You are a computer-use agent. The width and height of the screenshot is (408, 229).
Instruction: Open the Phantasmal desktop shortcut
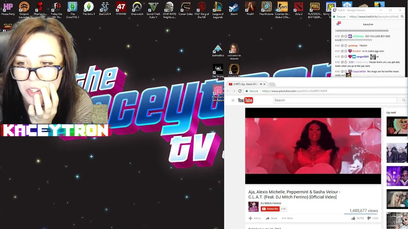40,9
